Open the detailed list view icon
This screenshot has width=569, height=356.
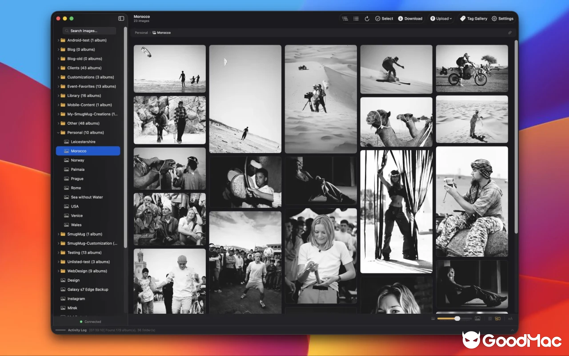[345, 18]
